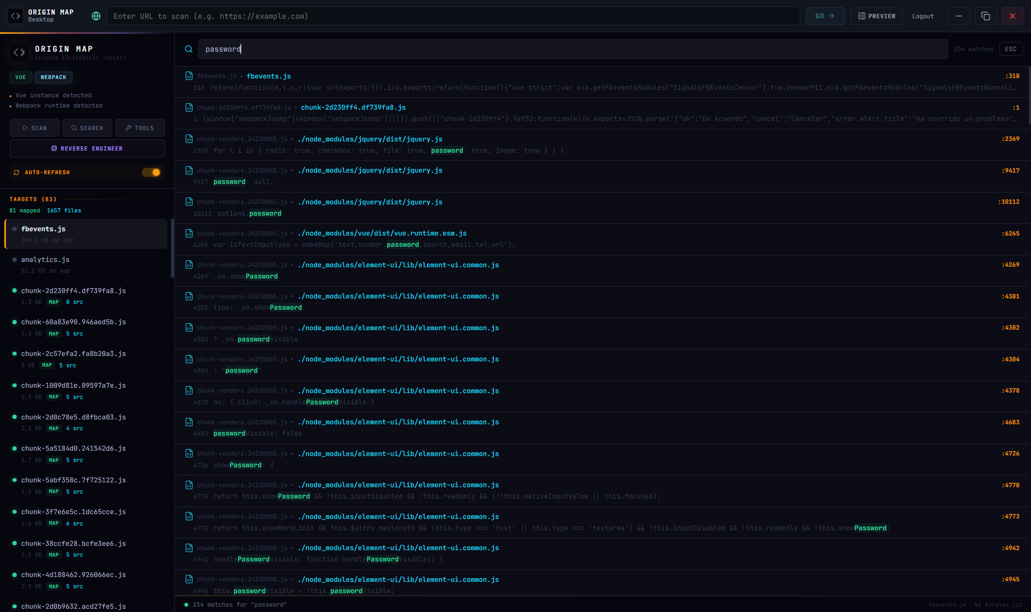Click the gear icon on REVERSE ENGINEER button
Viewport: 1031px width, 612px height.
pos(54,148)
